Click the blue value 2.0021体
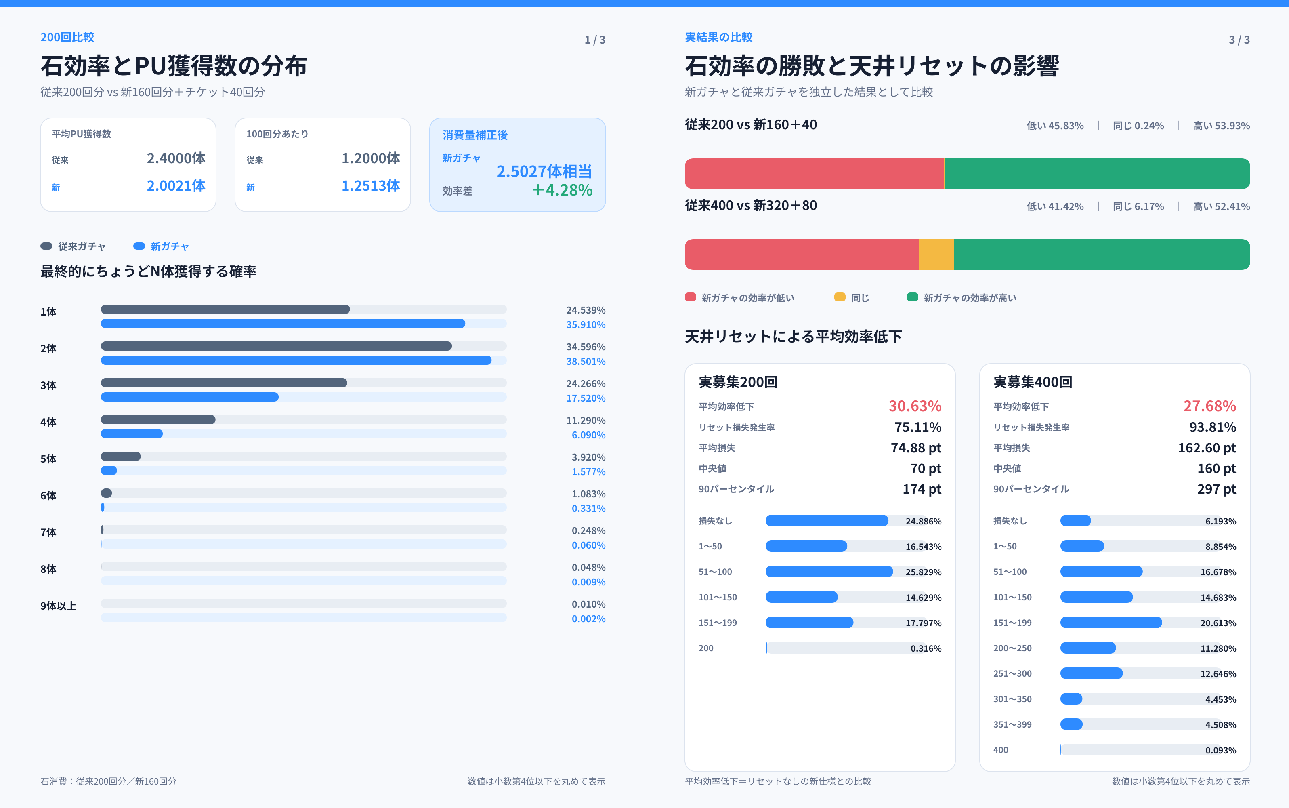The image size is (1289, 808). tap(176, 185)
